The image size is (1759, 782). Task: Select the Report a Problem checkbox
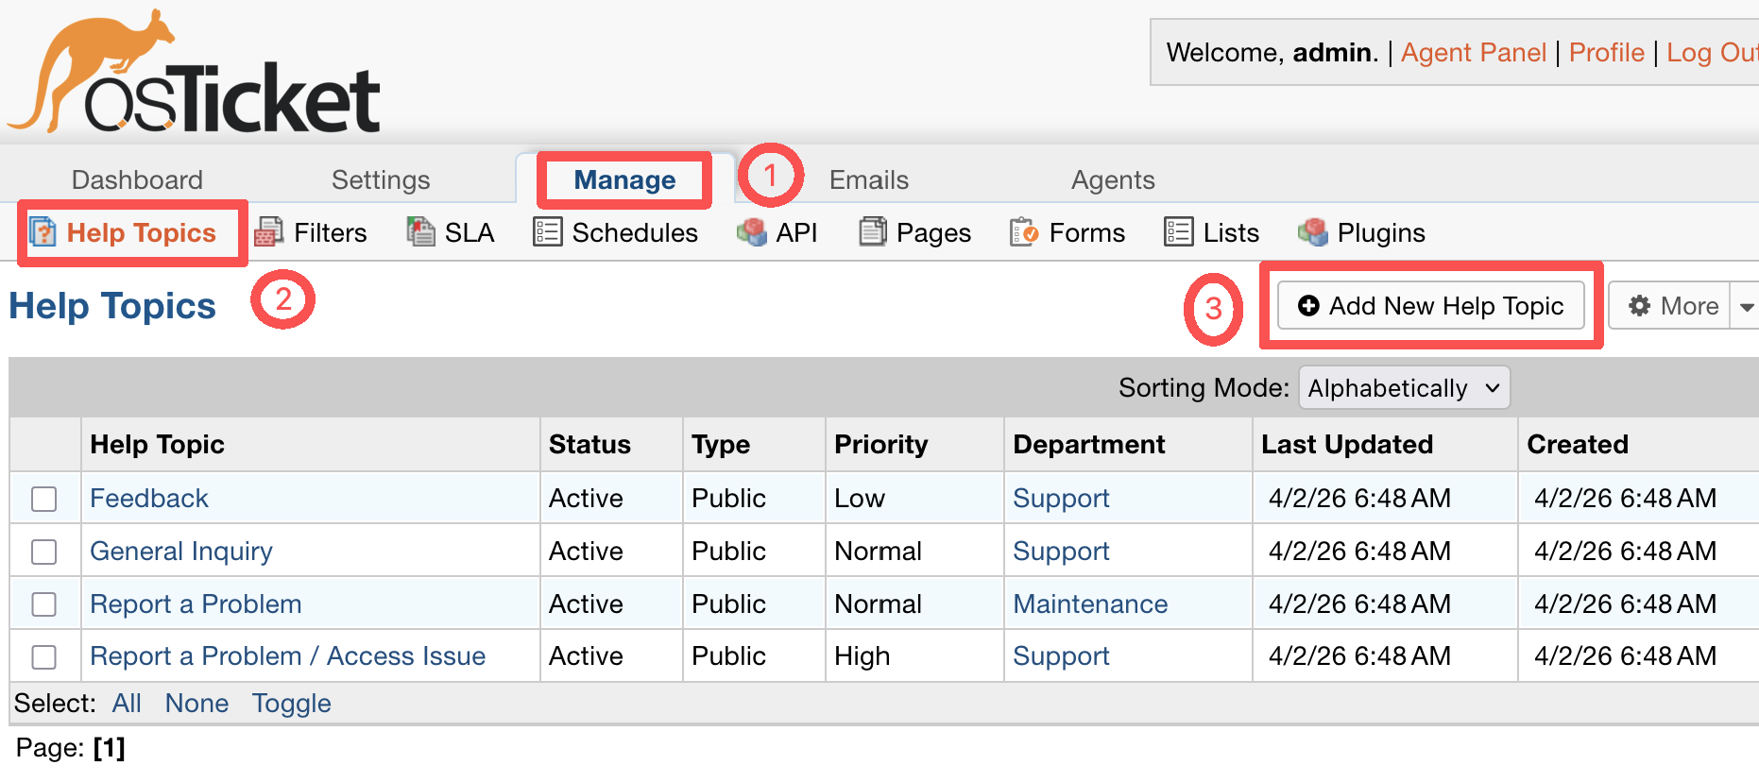[44, 604]
